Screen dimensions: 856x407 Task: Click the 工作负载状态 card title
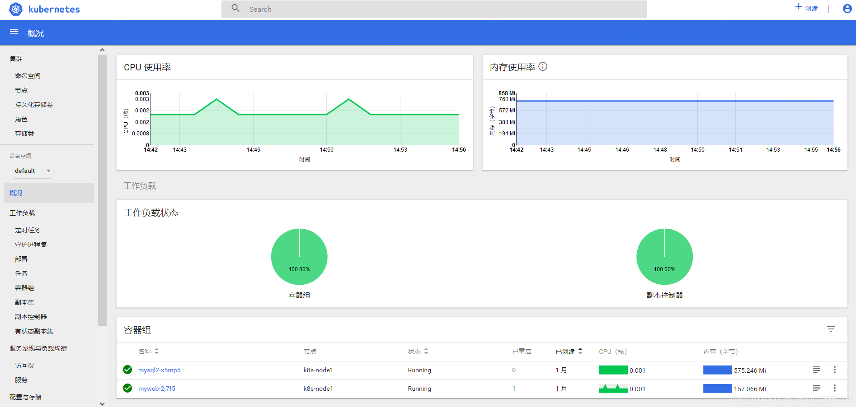coord(151,213)
